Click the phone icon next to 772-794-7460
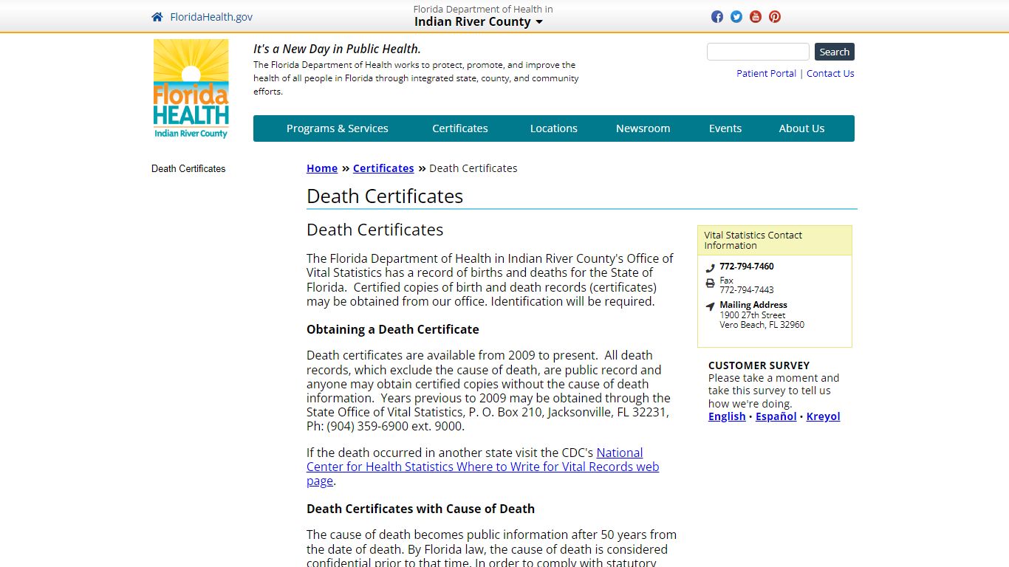The height and width of the screenshot is (567, 1009). (x=710, y=268)
